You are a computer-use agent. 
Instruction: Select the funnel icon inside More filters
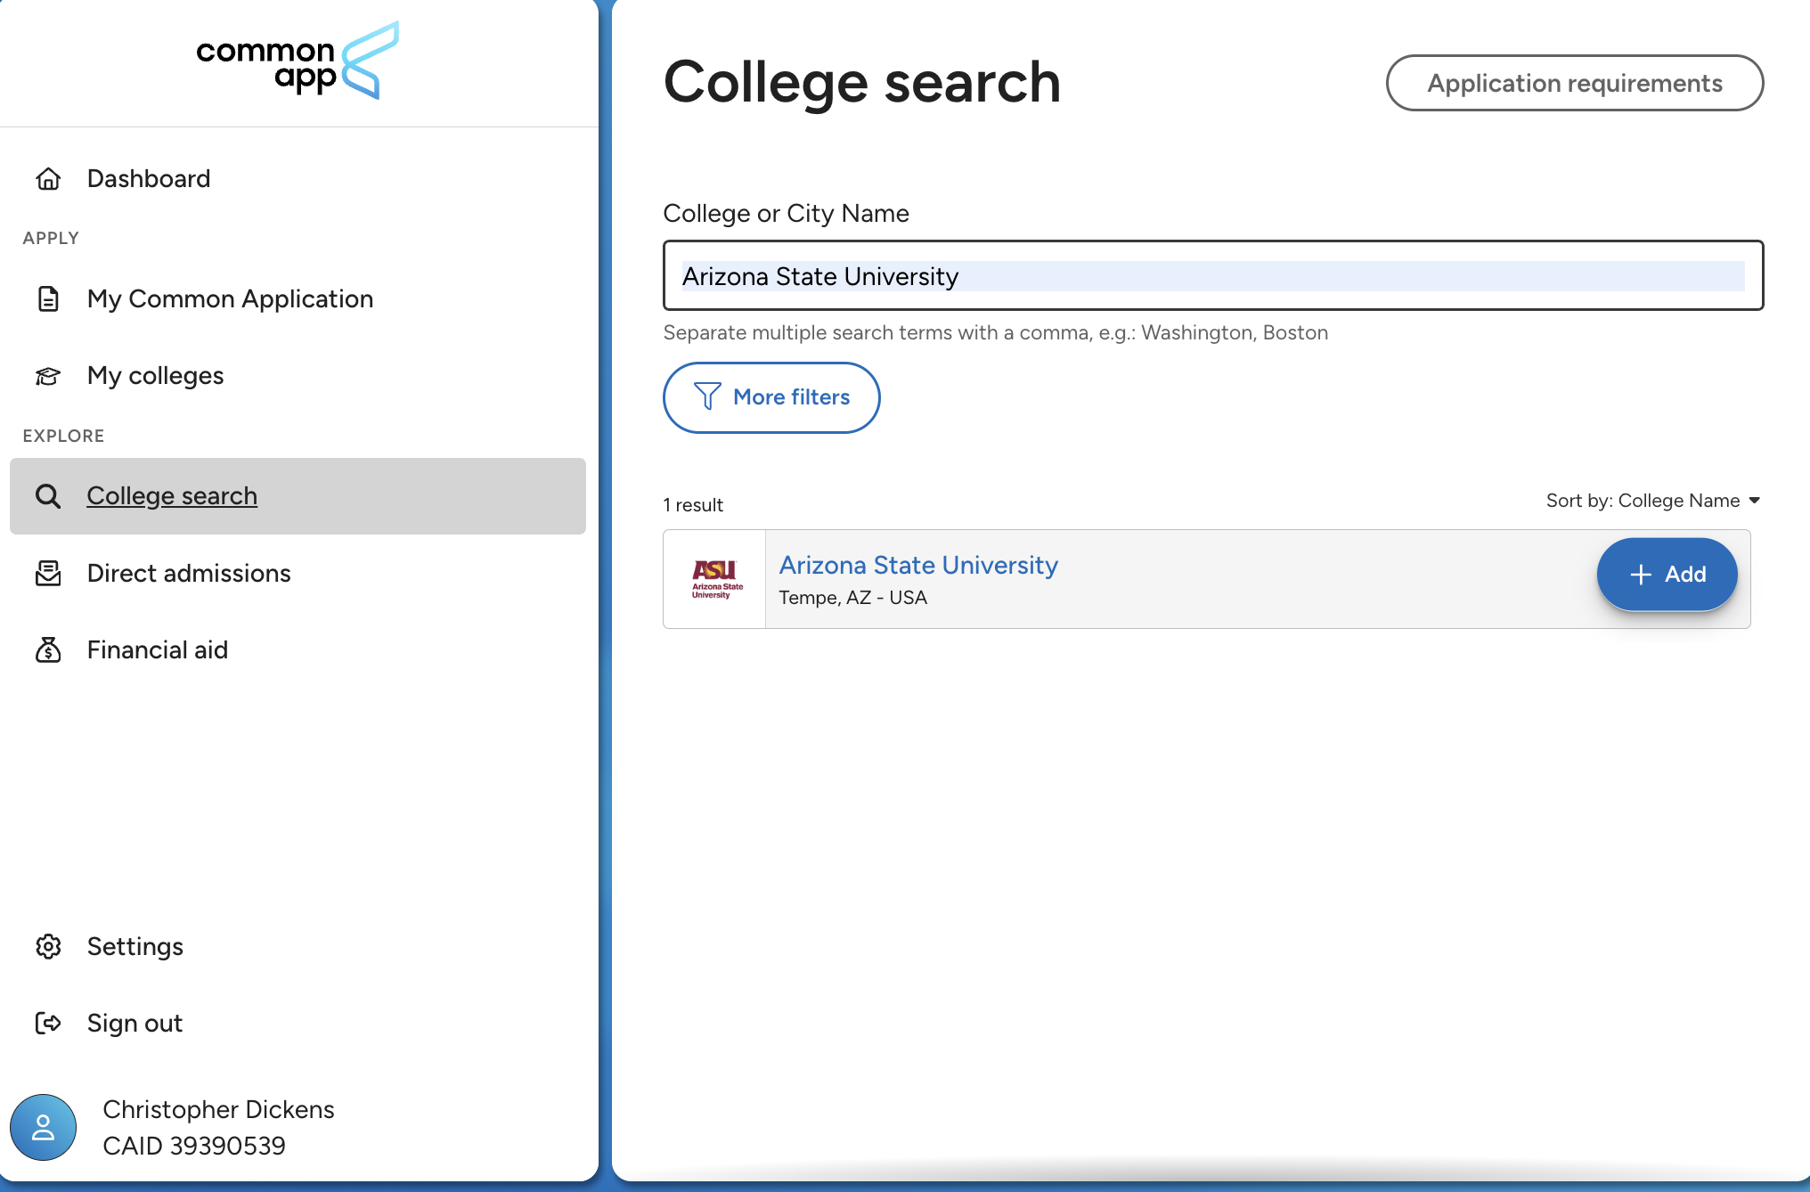(708, 397)
